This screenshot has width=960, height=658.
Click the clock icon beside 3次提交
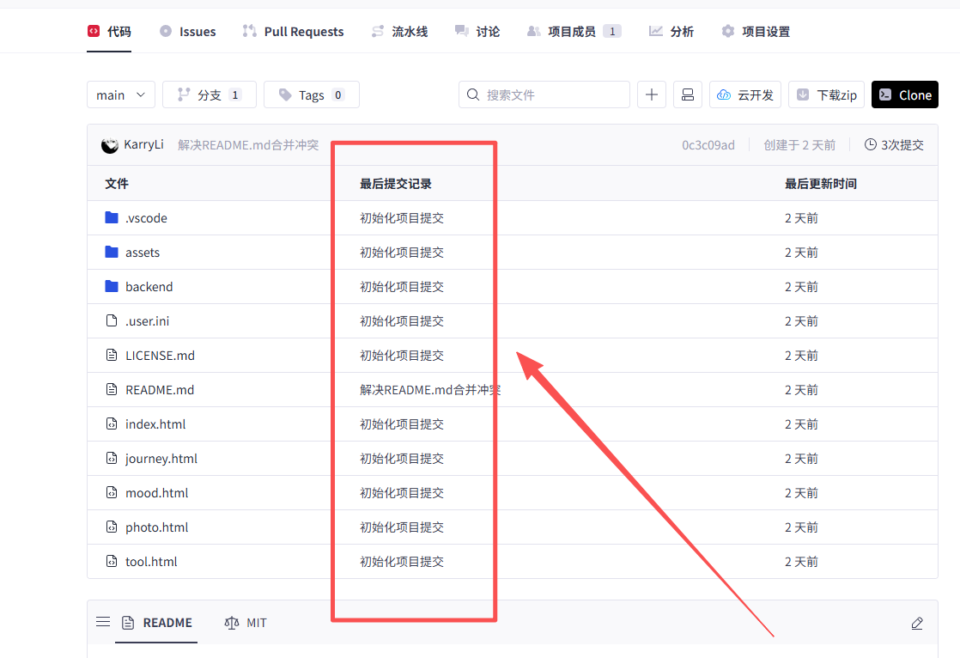point(870,144)
